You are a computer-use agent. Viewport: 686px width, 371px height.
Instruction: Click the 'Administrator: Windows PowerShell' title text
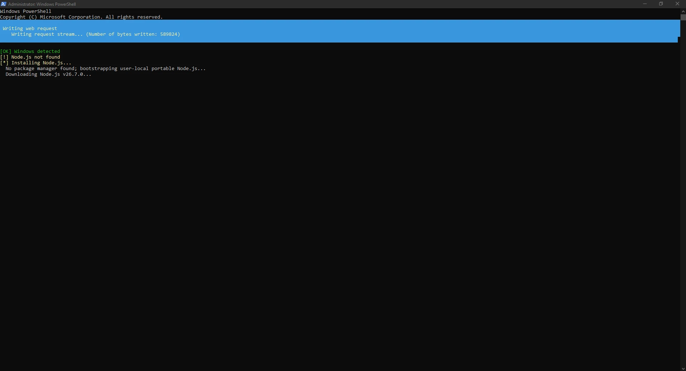[x=42, y=4]
